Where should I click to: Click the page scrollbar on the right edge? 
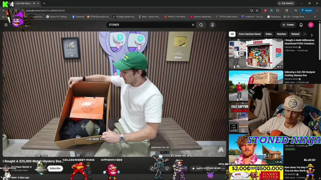[319, 41]
